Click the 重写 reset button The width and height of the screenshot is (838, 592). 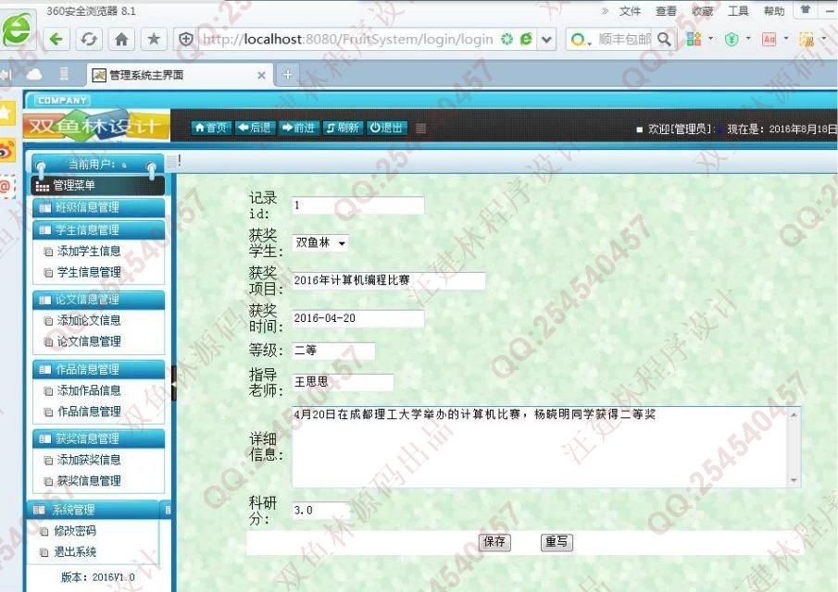tap(557, 542)
